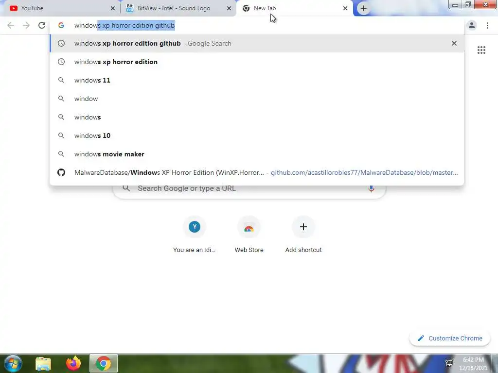498x373 pixels.
Task: Open the Google apps grid
Action: click(481, 50)
